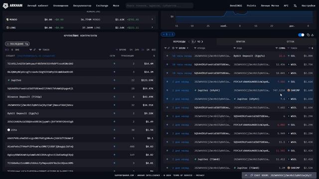This screenshot has height=179, width=319.
Task: Open API link in header
Action: pyautogui.click(x=286, y=5)
